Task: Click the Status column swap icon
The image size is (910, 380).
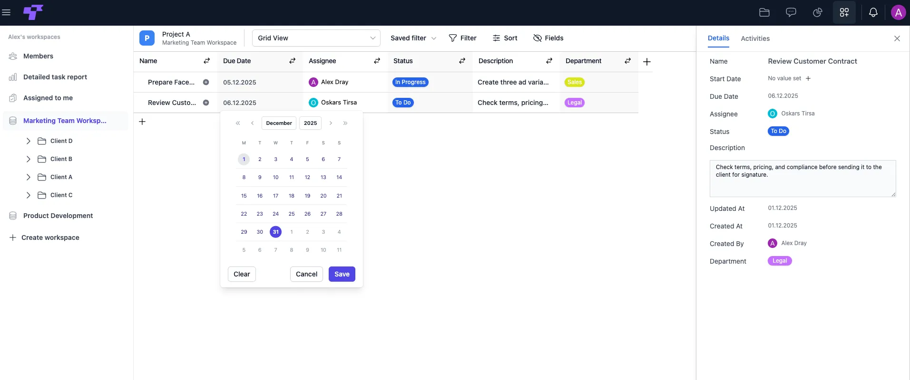Action: click(x=462, y=61)
